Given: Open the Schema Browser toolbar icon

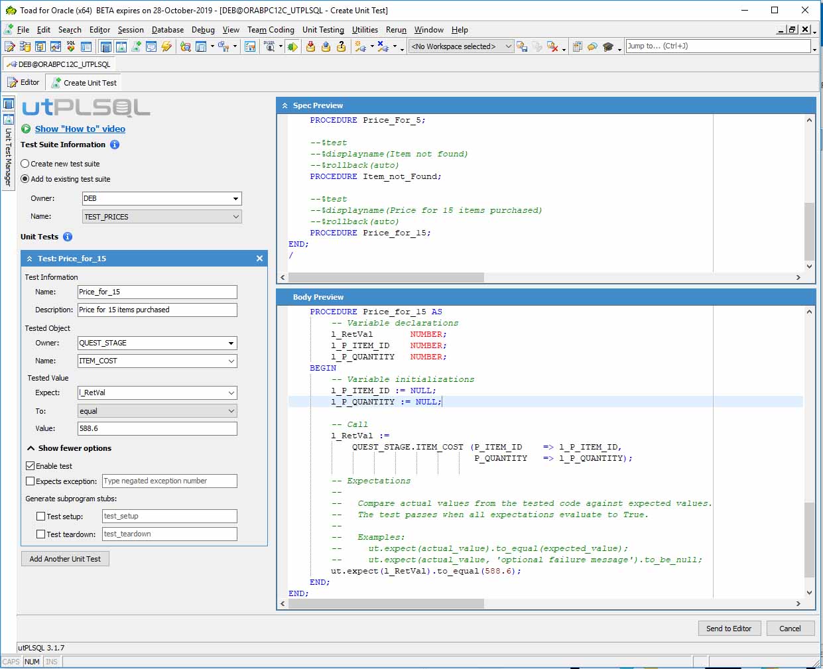Looking at the screenshot, I should 25,46.
